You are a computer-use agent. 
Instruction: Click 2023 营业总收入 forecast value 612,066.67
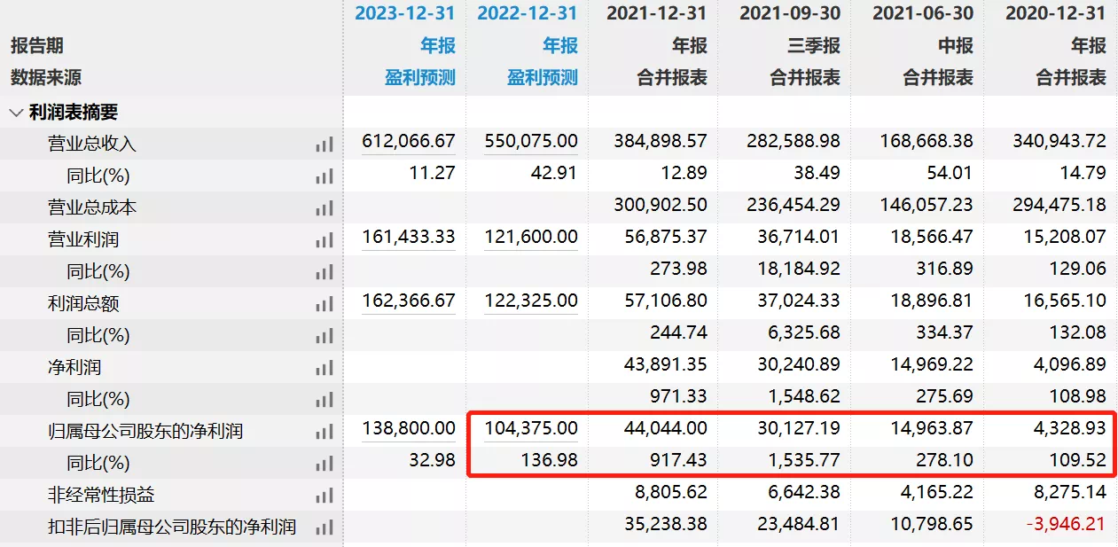pyautogui.click(x=409, y=142)
